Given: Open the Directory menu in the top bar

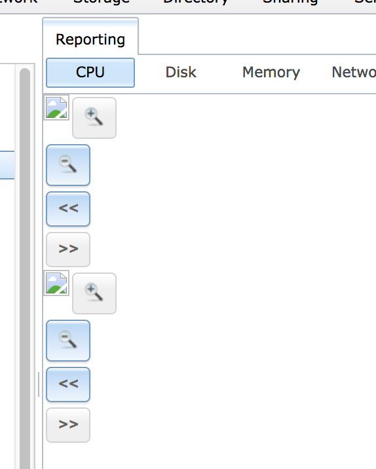Looking at the screenshot, I should (196, 3).
